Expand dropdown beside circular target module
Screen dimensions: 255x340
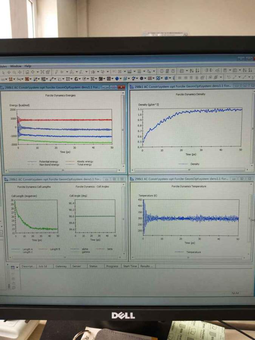click(88, 79)
